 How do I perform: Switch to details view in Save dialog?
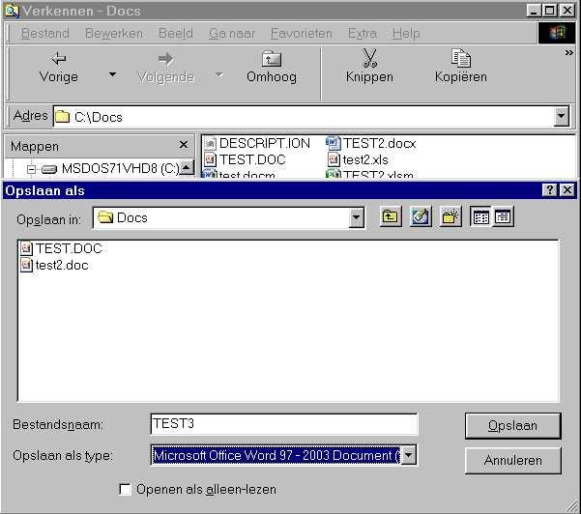(x=503, y=216)
